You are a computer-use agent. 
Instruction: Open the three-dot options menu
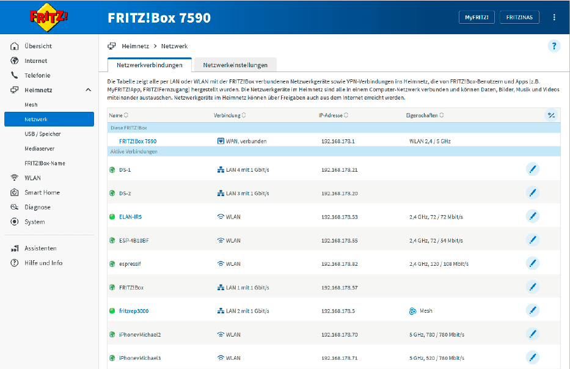click(554, 17)
